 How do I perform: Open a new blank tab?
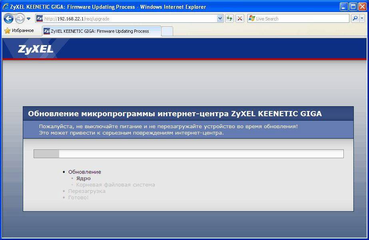[167, 31]
